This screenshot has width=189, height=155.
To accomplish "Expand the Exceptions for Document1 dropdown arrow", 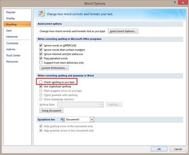I will point(92,119).
